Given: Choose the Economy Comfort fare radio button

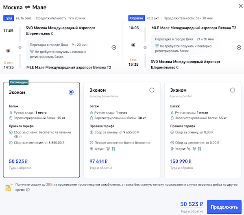Looking at the screenshot, I should 232,90.
